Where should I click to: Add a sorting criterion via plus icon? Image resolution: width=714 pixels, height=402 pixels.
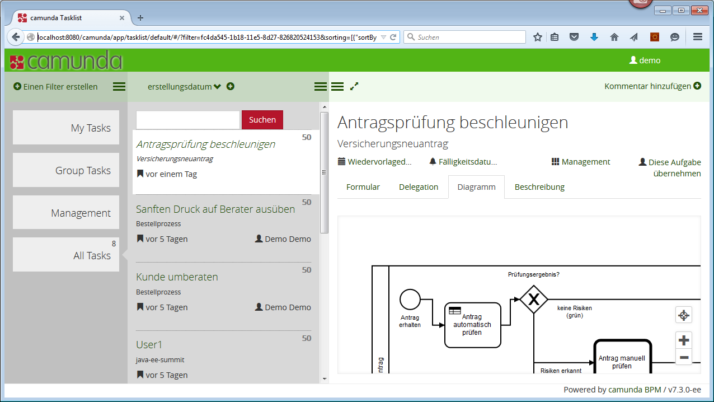click(x=230, y=87)
